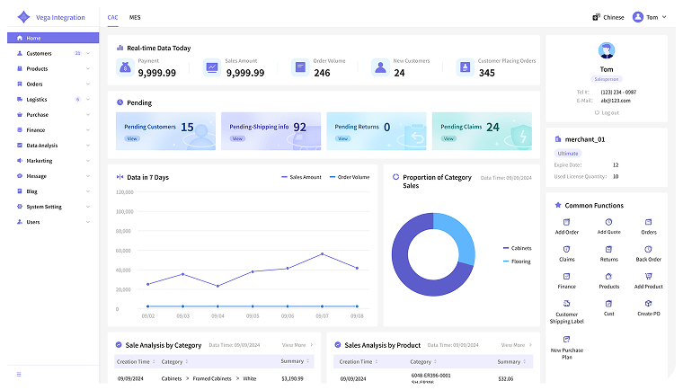The image size is (683, 390).
Task: Toggle Flooring legend entry in donut chart
Action: (x=517, y=261)
